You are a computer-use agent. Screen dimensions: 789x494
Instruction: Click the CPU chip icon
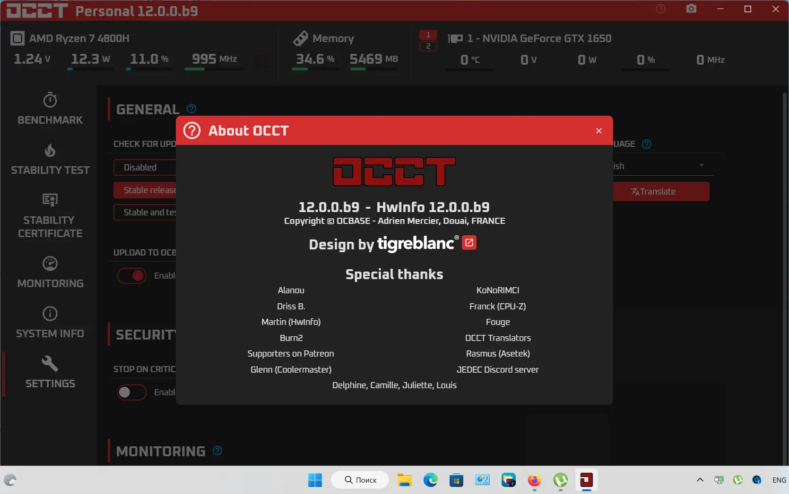click(x=17, y=38)
